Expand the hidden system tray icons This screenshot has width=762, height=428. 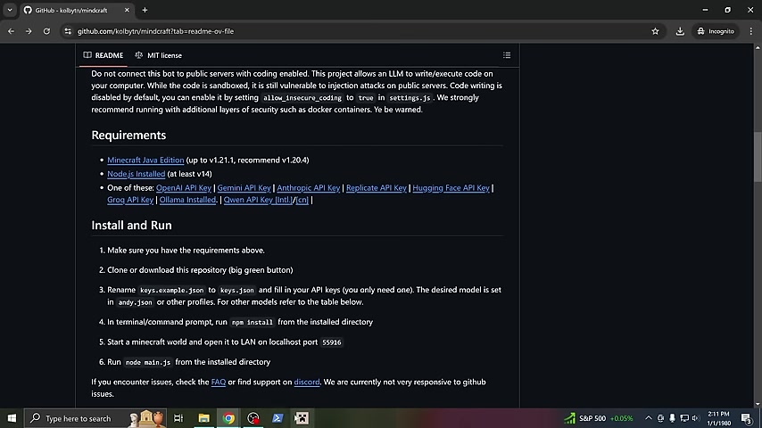point(649,418)
